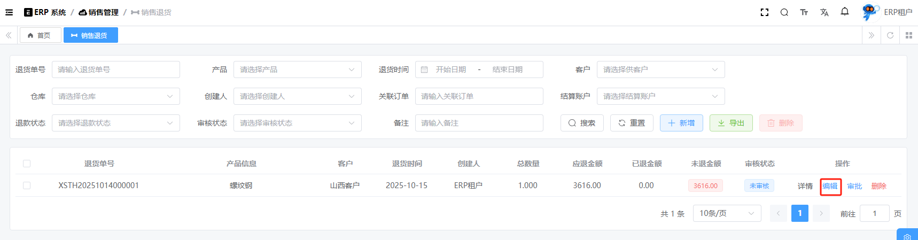This screenshot has height=240, width=918.
Task: Click the 新增 button
Action: click(681, 123)
